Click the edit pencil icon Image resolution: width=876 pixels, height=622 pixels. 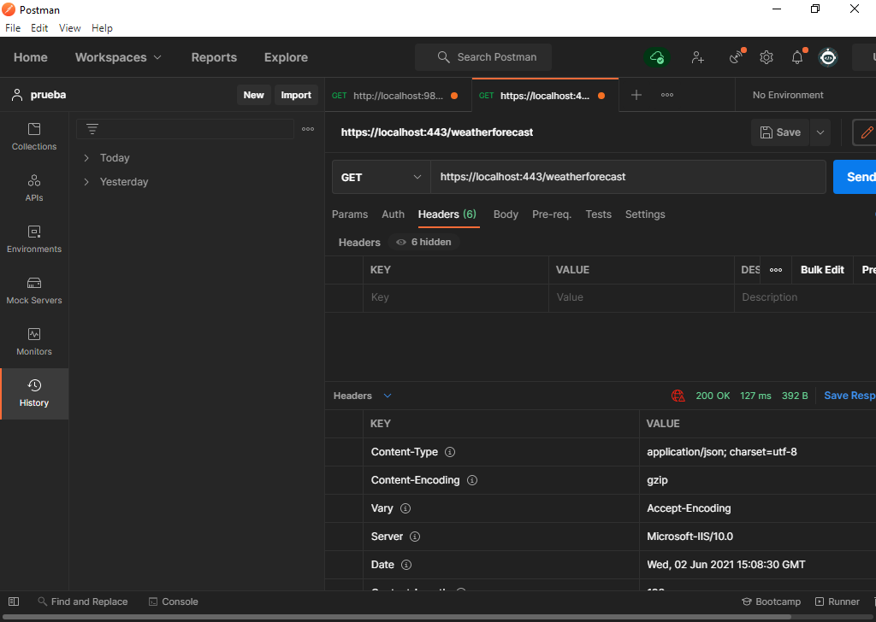(867, 132)
